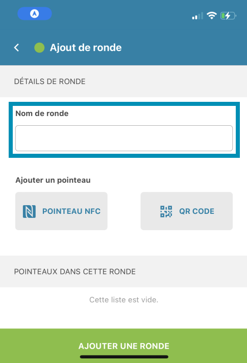Tap the QR code pattern icon

166,211
